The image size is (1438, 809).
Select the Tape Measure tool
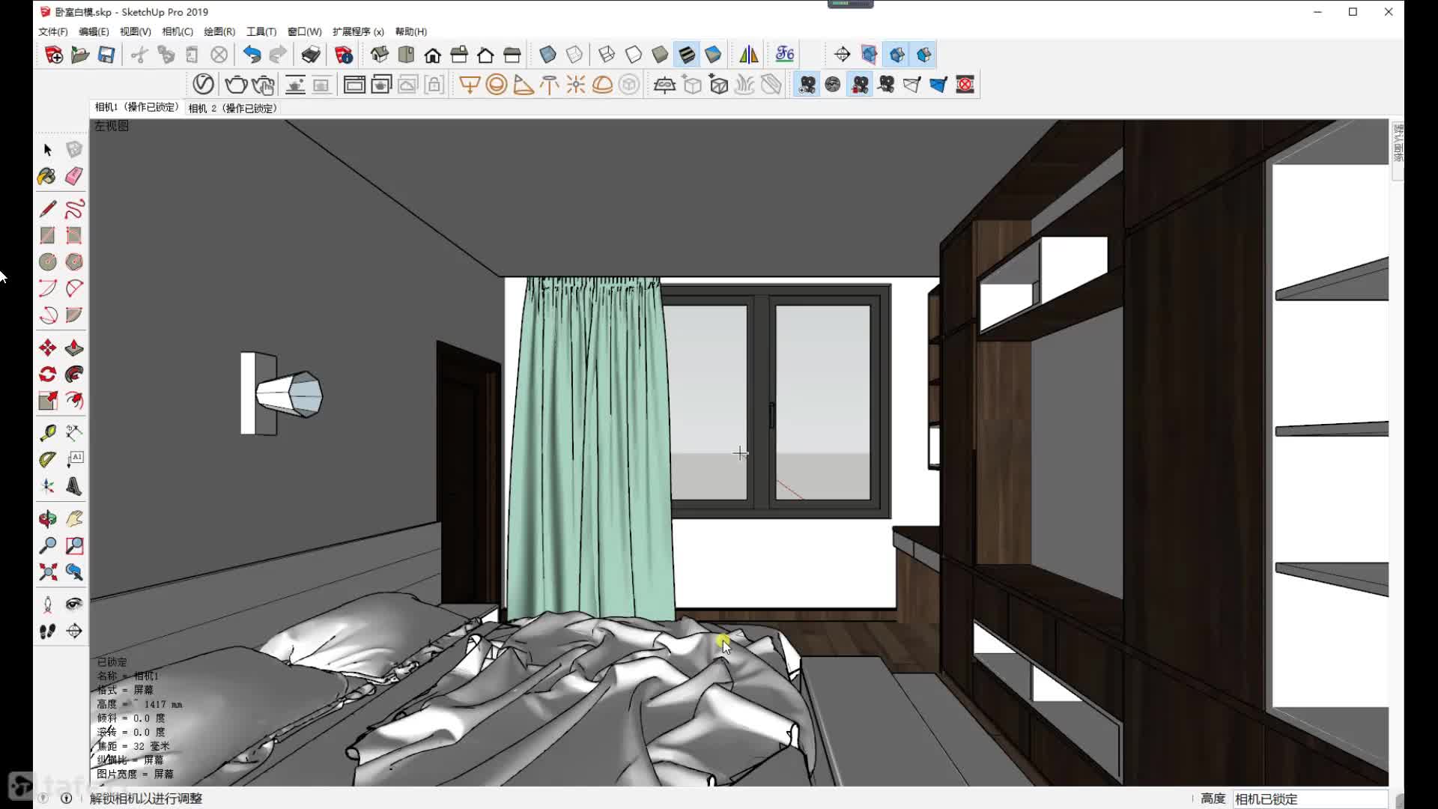pos(48,432)
